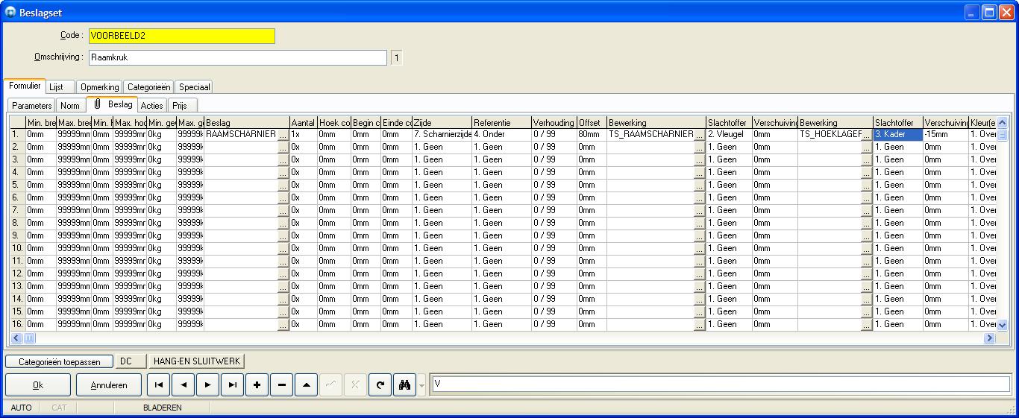Screen dimensions: 1019x418
Task: Click the small 1 button beside Omschrijving
Action: pos(396,58)
